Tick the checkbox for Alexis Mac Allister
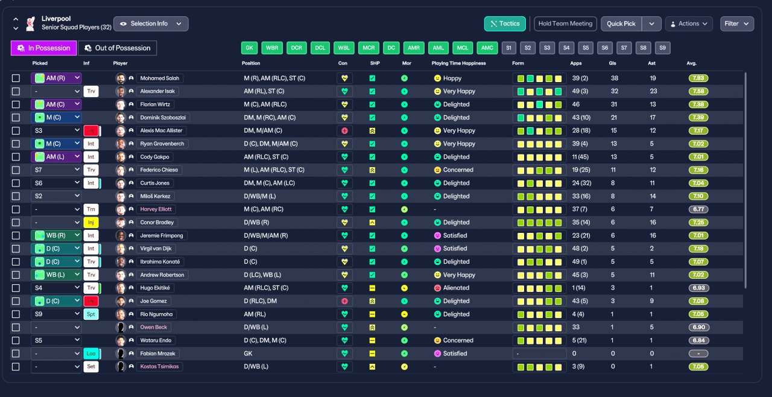 16,130
